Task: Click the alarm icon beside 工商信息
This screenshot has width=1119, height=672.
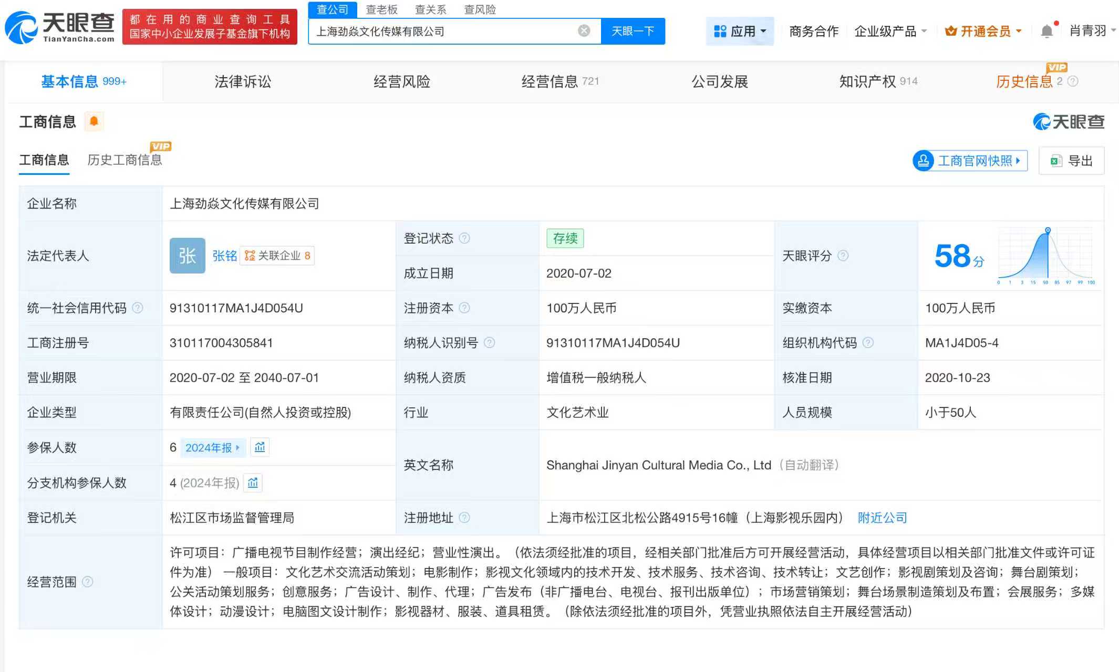Action: click(x=95, y=121)
